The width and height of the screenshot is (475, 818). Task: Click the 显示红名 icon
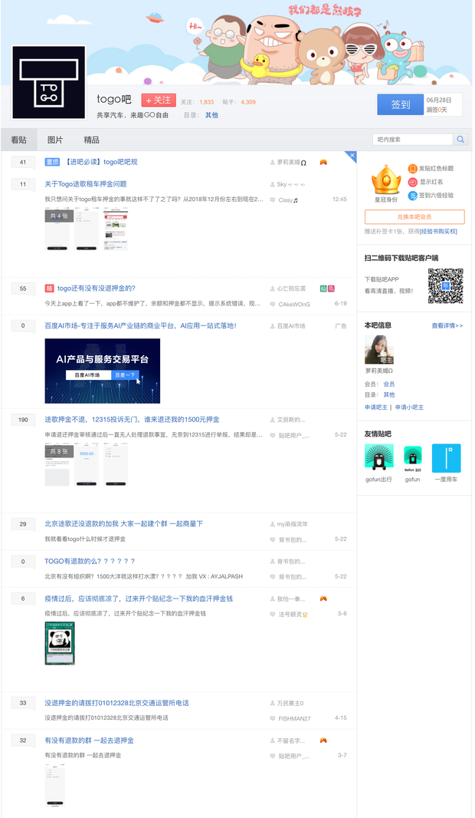412,182
